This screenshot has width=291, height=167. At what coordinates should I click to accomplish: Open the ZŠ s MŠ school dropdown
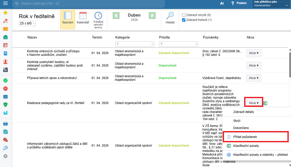[x=27, y=23]
